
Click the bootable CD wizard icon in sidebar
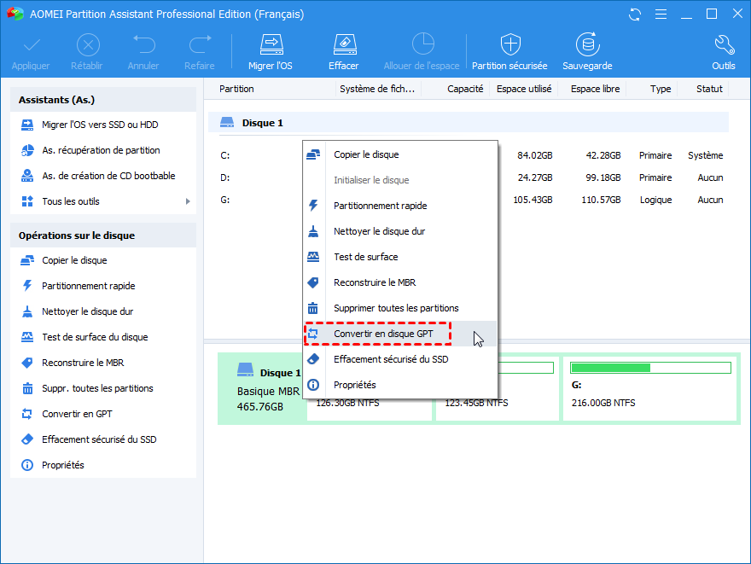pyautogui.click(x=27, y=176)
